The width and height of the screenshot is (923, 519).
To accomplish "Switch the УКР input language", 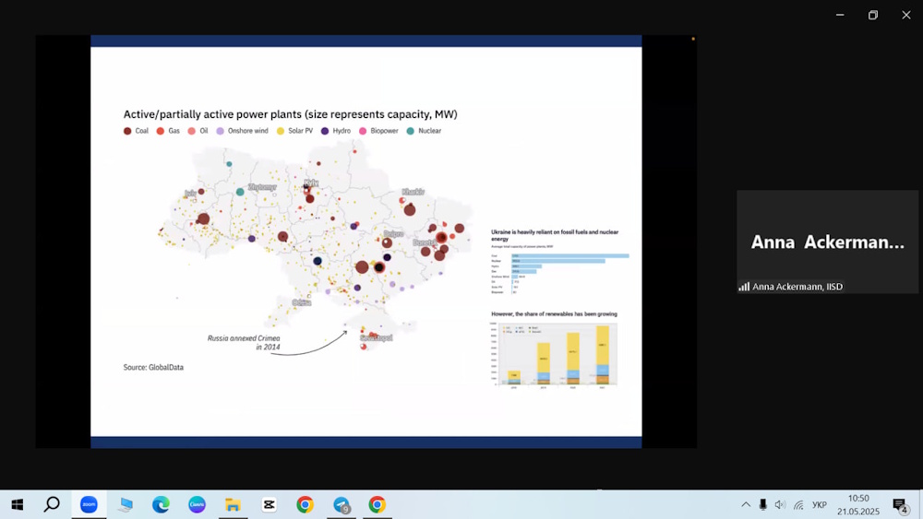I will (x=820, y=504).
